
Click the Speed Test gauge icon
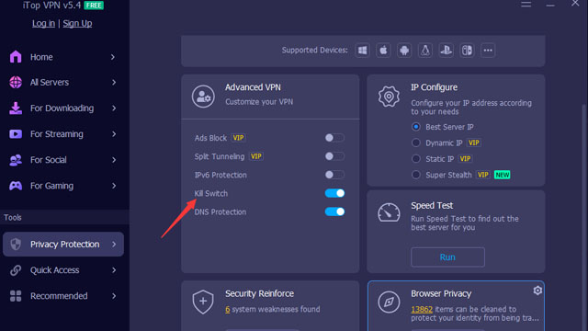pyautogui.click(x=389, y=212)
